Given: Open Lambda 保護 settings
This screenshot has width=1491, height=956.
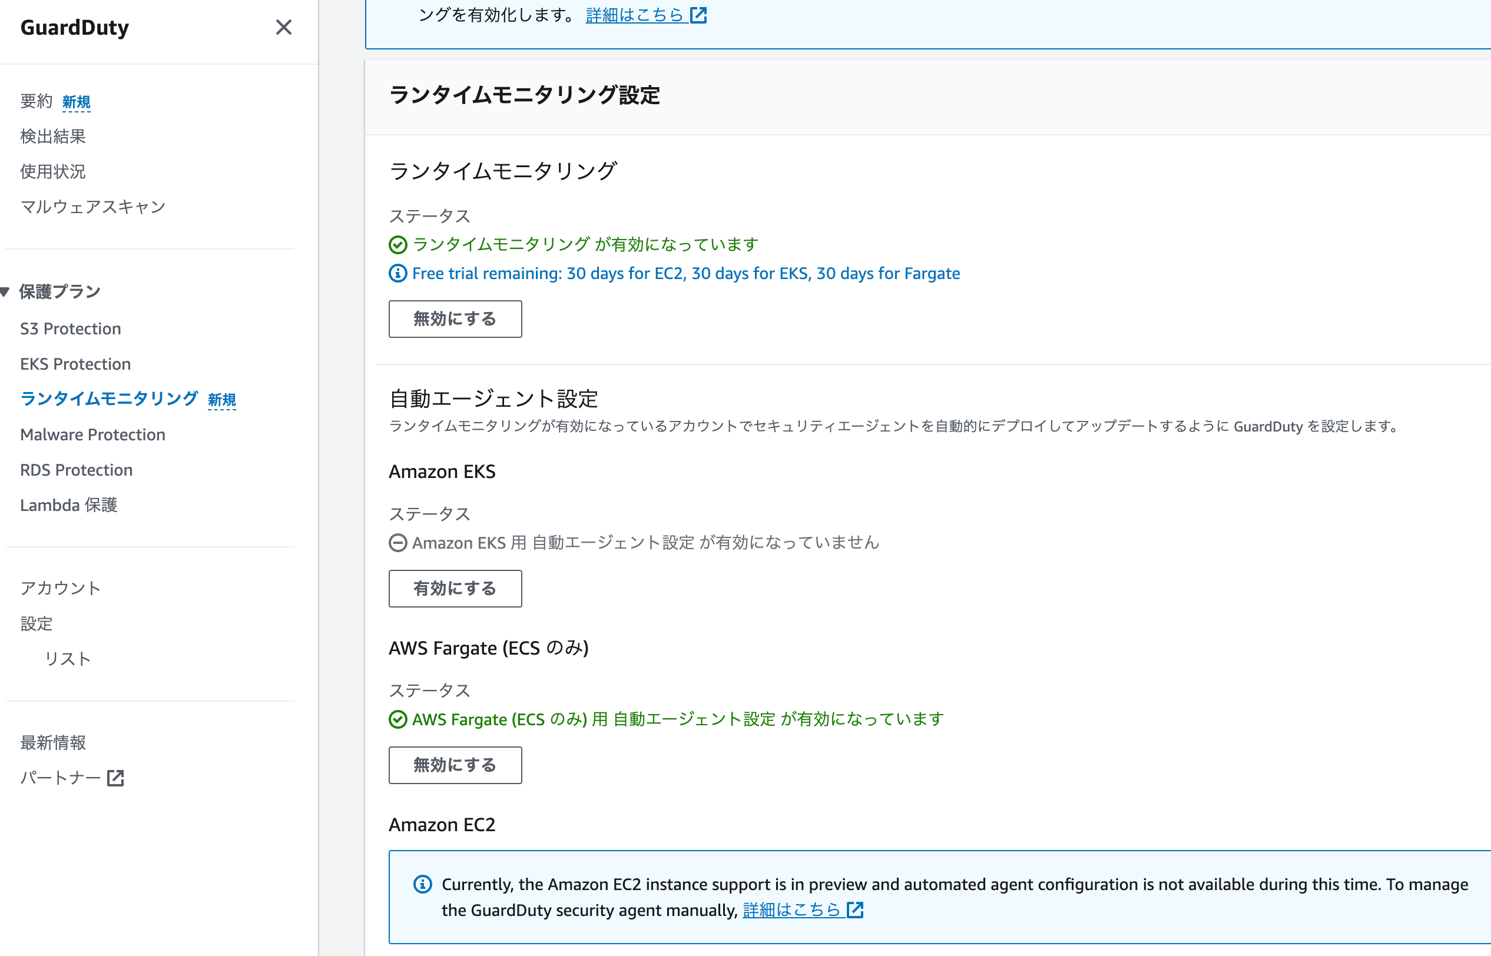Looking at the screenshot, I should tap(69, 505).
